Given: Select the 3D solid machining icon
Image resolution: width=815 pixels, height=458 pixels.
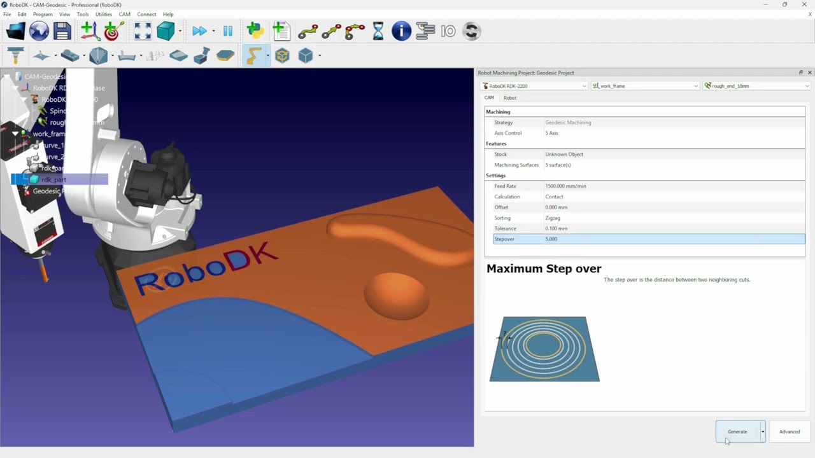Looking at the screenshot, I should click(98, 55).
